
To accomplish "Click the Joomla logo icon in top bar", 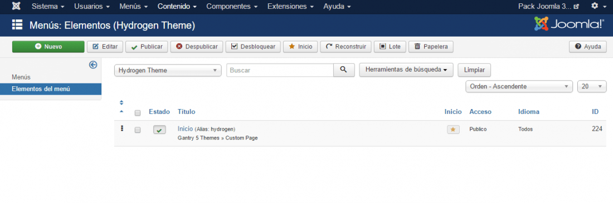I will [16, 6].
